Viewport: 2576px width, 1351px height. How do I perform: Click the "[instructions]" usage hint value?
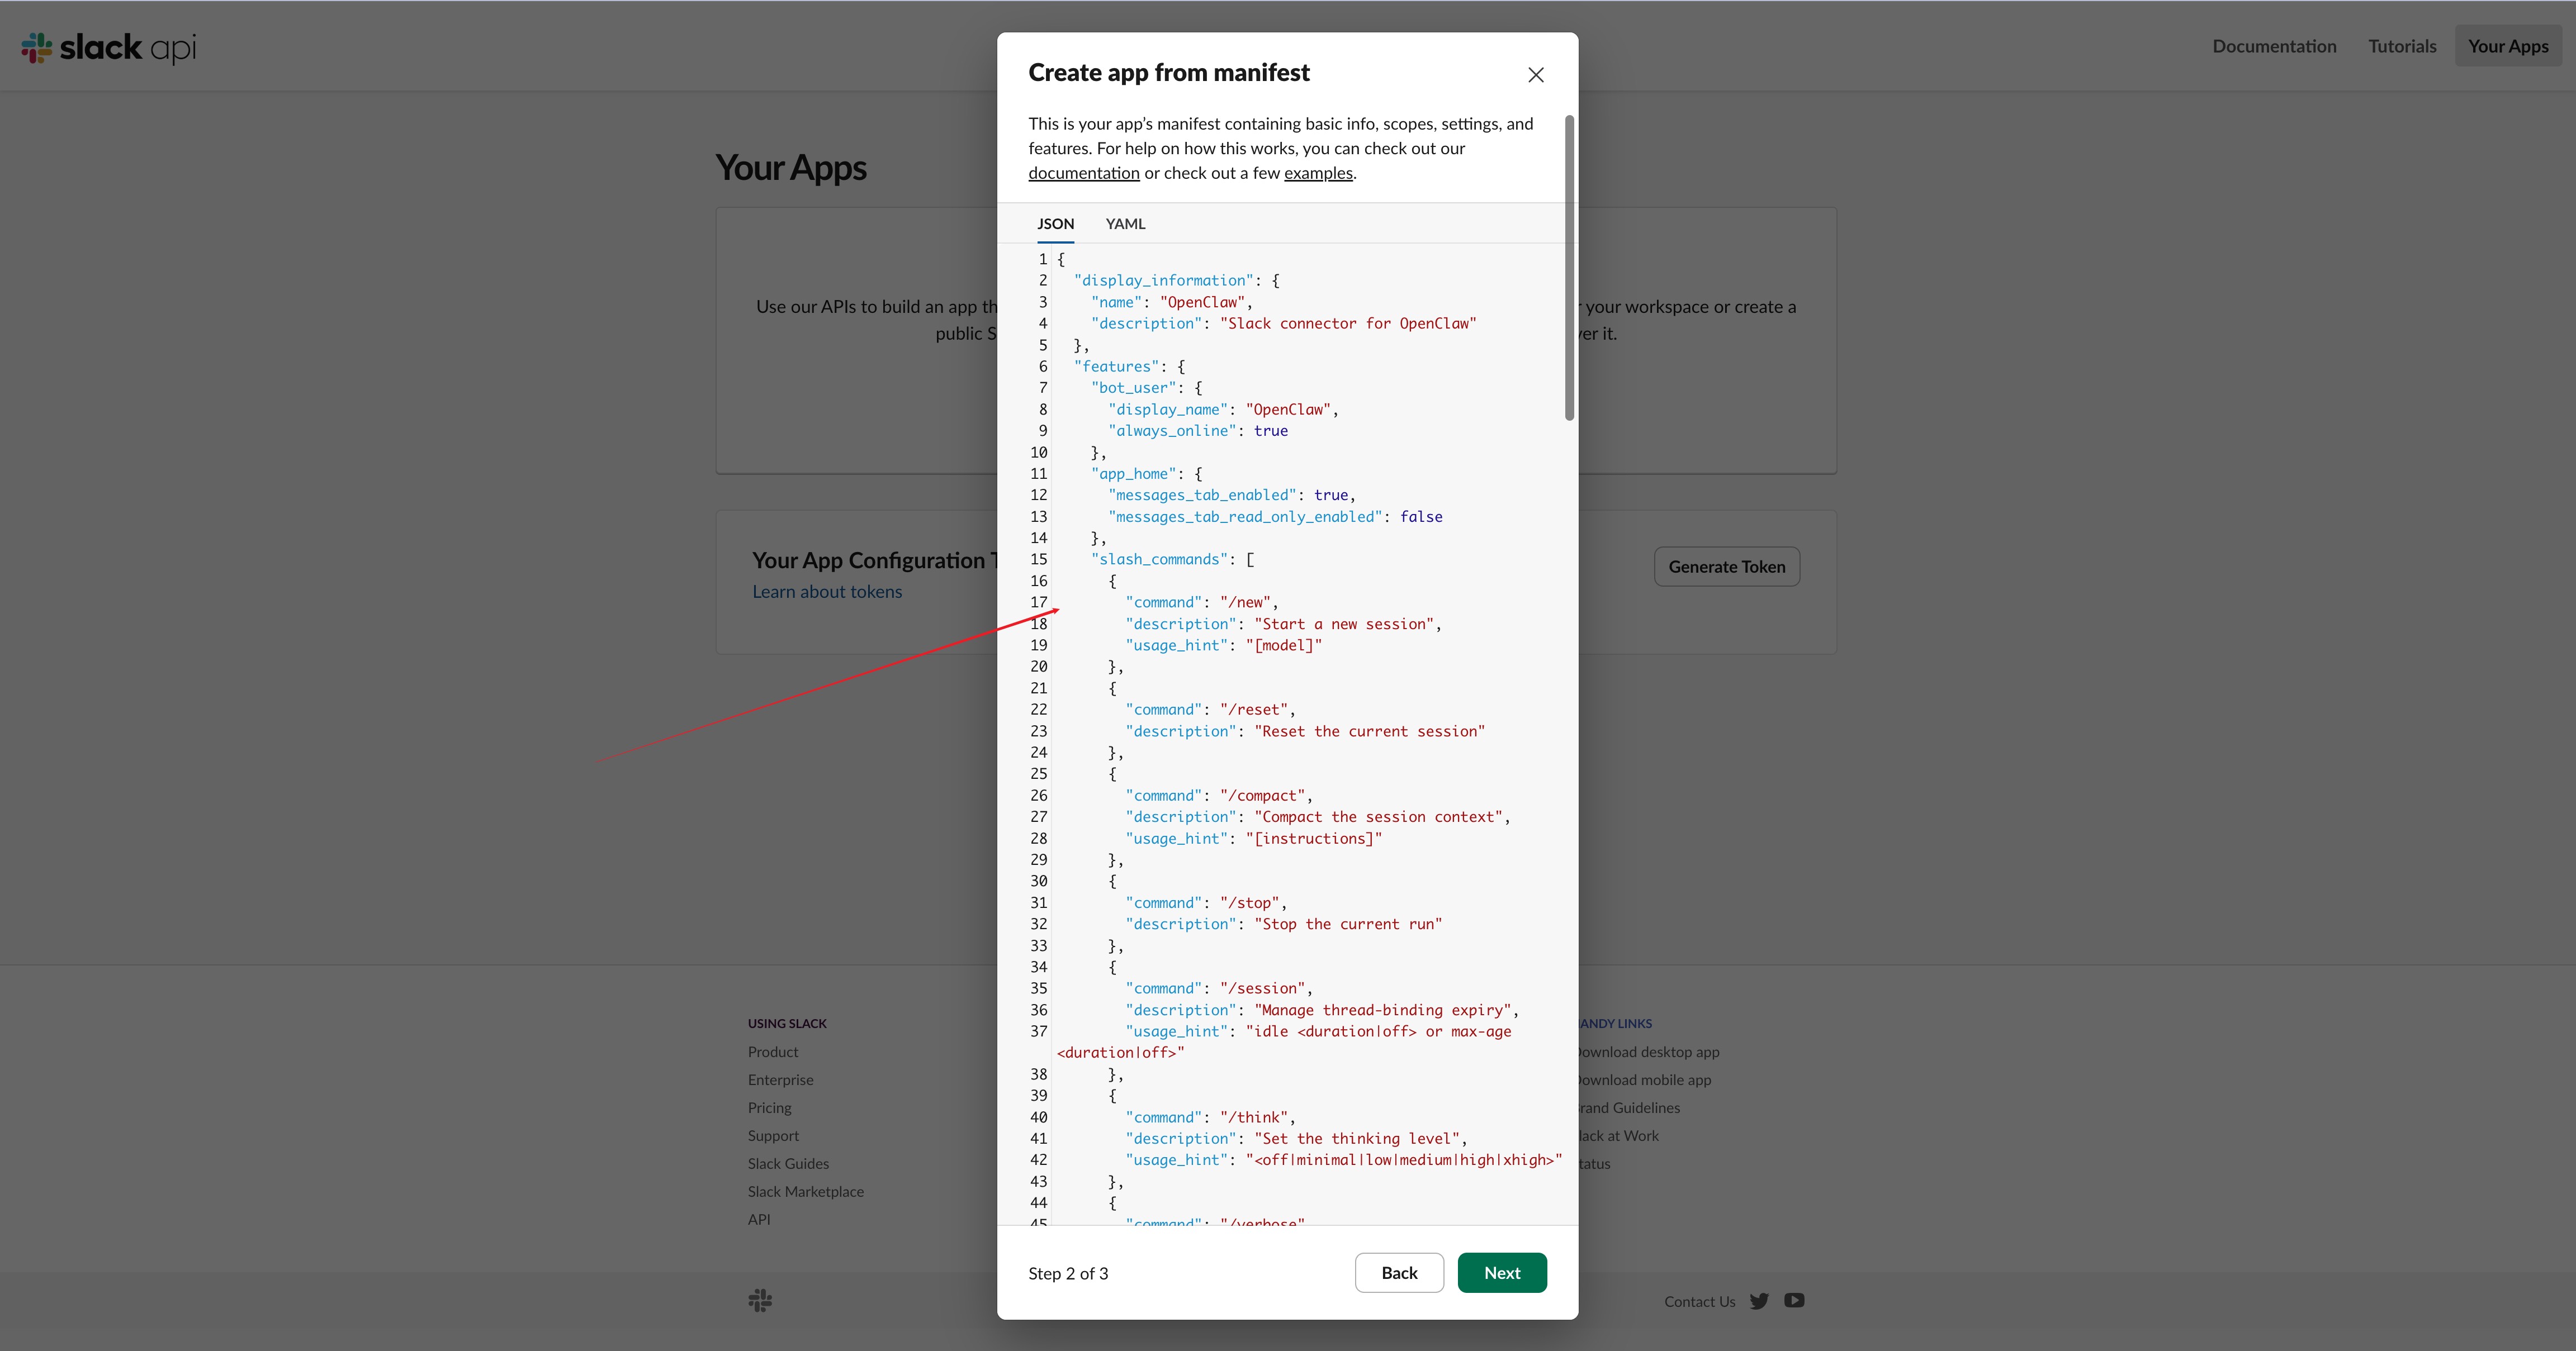[1314, 839]
